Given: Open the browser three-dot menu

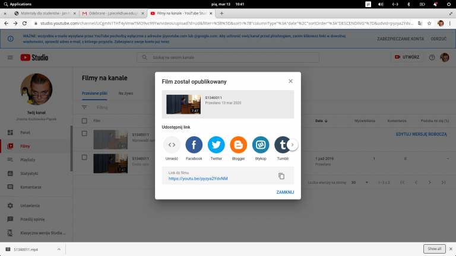Looking at the screenshot, I should (x=450, y=24).
